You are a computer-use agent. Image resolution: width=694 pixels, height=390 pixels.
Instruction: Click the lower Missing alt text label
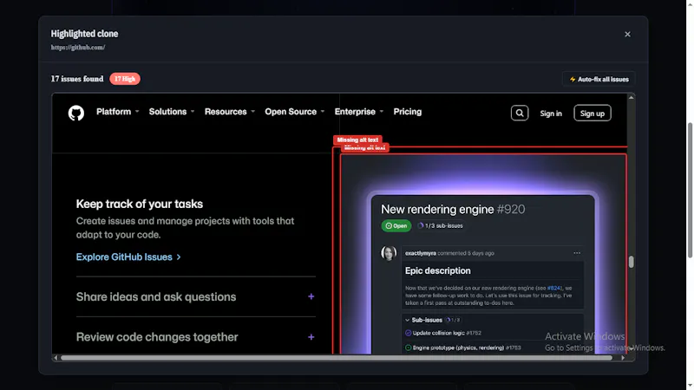pos(364,148)
